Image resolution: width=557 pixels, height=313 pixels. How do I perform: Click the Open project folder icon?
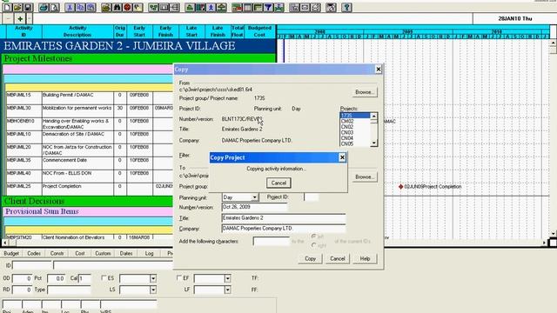pos(17,7)
